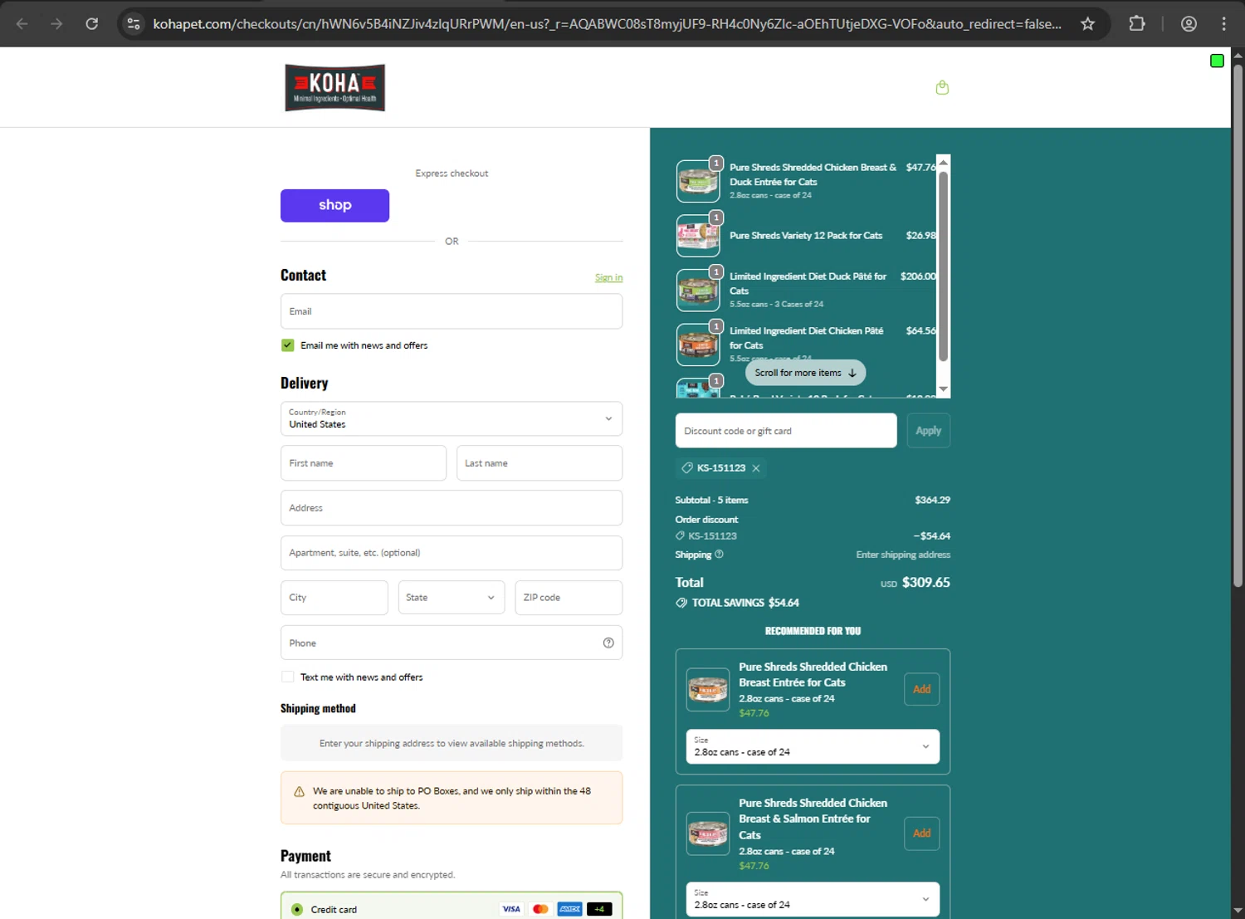Image resolution: width=1245 pixels, height=919 pixels.
Task: Click the +4 more payment methods badge
Action: click(x=599, y=909)
